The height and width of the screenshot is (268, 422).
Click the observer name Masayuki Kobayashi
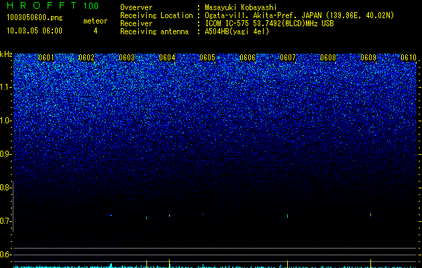(241, 7)
